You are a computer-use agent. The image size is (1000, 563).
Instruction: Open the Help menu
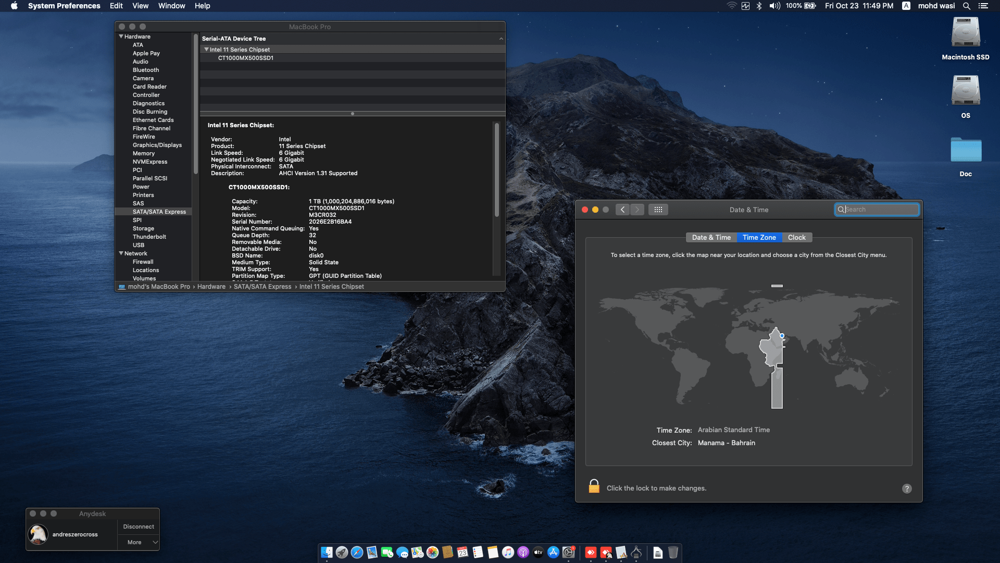tap(202, 6)
